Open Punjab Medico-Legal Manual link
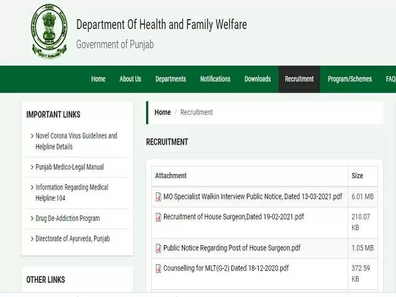 click(x=69, y=167)
